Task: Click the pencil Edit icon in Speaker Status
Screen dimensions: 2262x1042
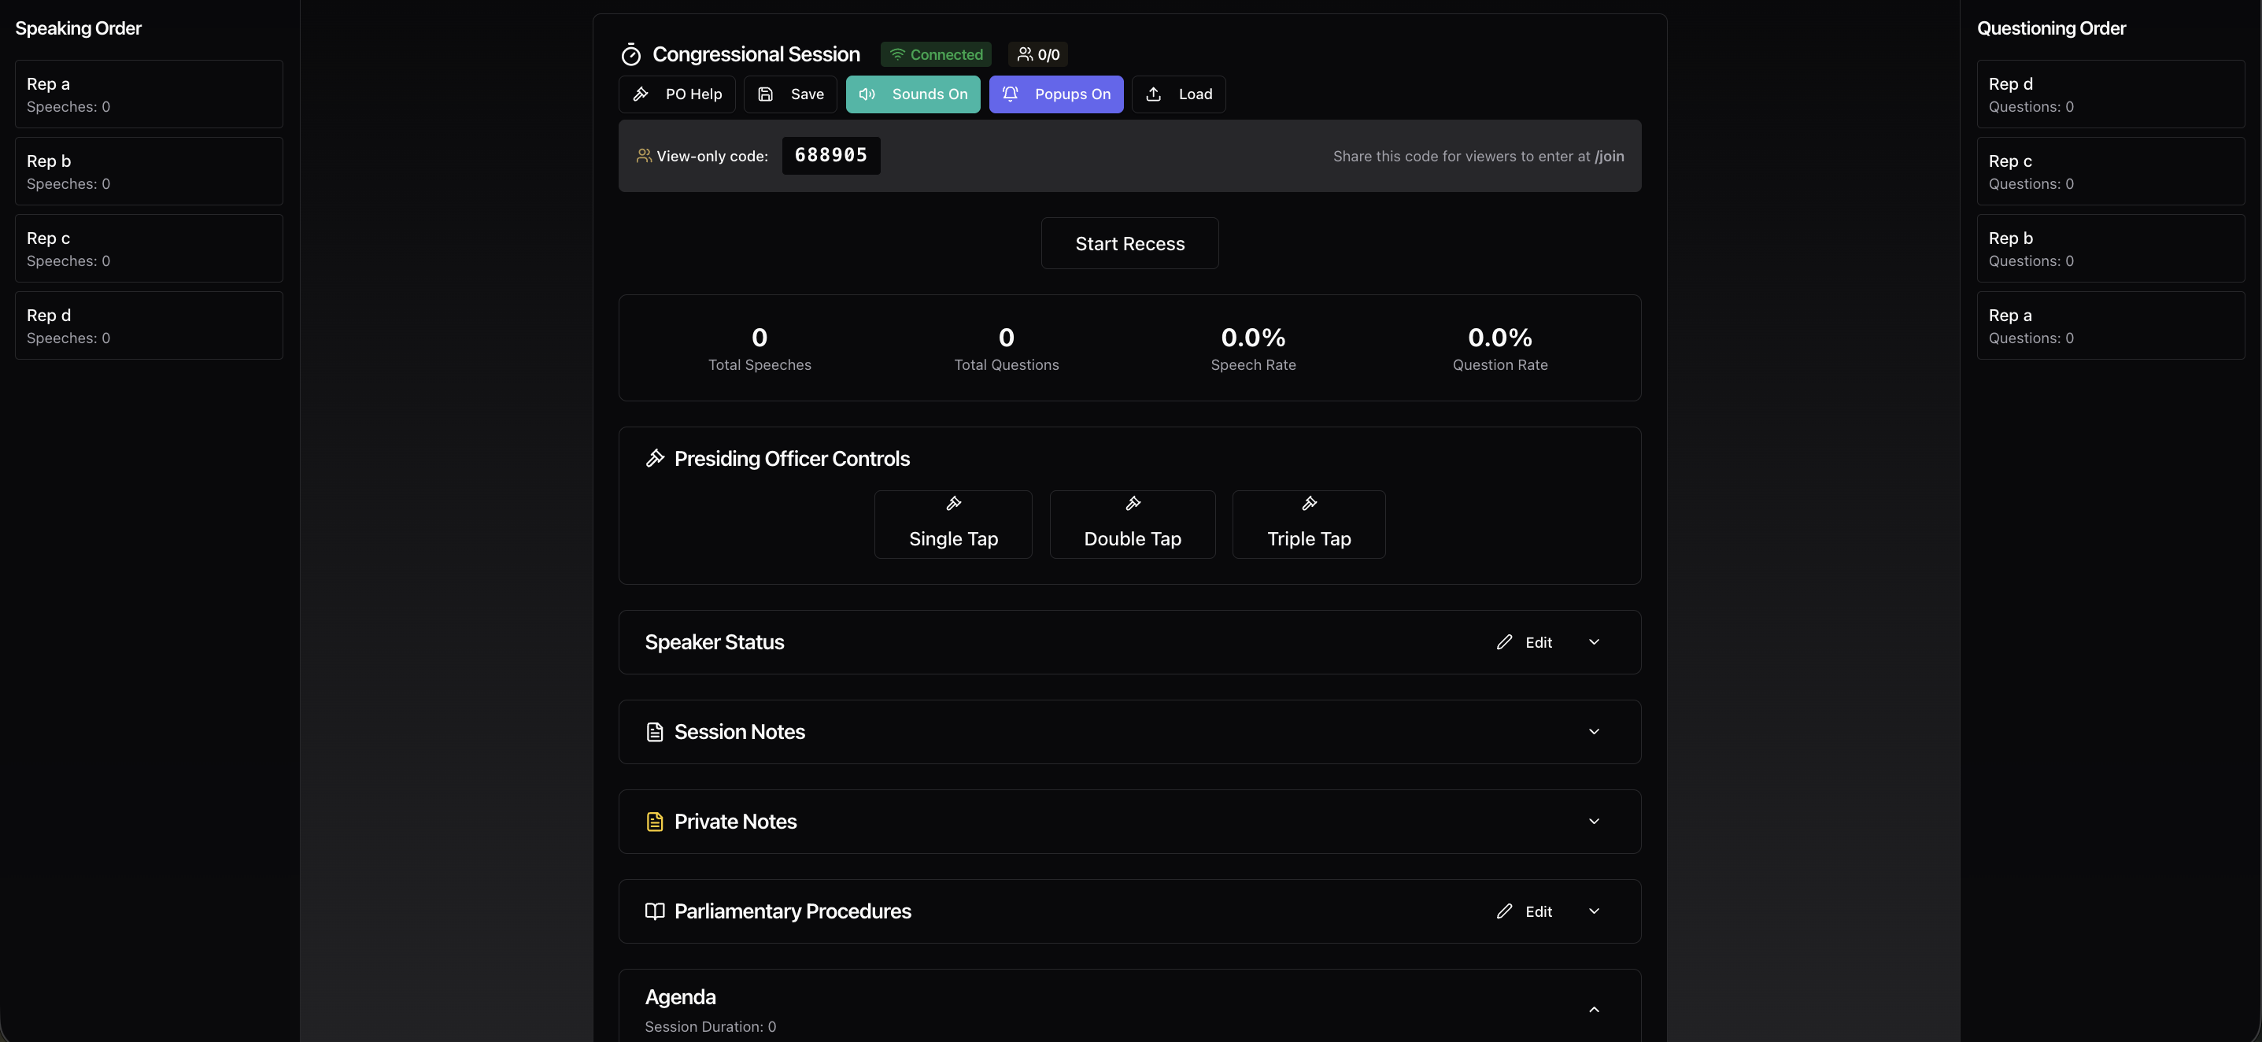Action: (x=1504, y=641)
